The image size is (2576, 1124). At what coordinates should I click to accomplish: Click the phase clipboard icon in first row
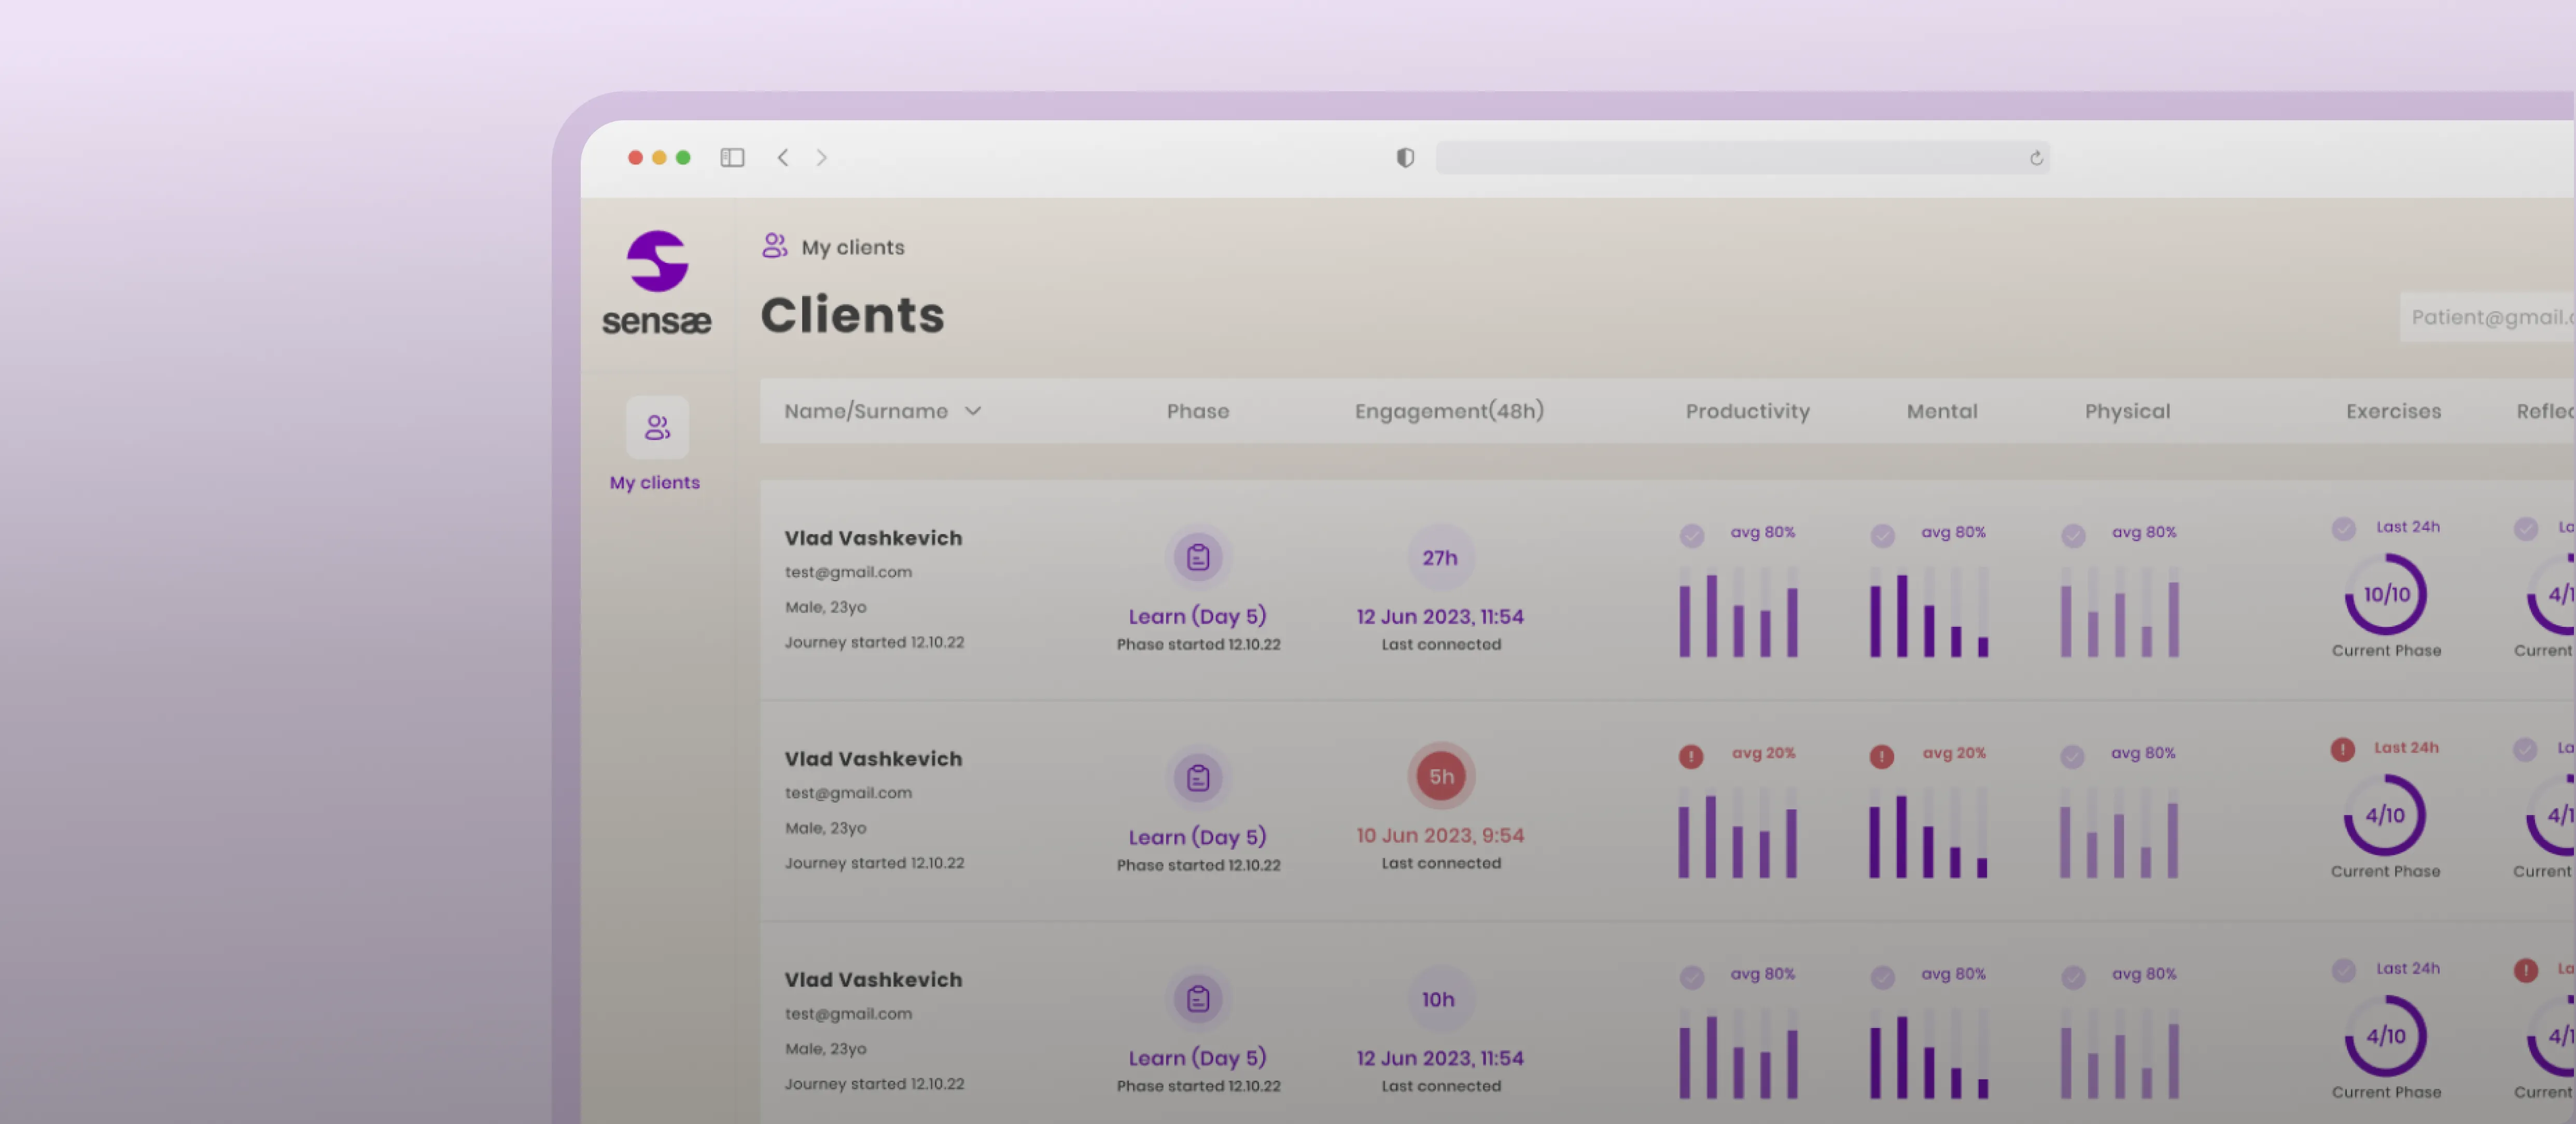1198,557
